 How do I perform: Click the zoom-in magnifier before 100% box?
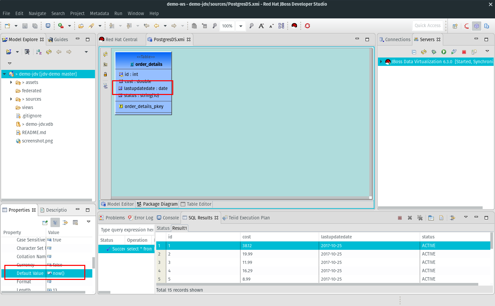(215, 26)
